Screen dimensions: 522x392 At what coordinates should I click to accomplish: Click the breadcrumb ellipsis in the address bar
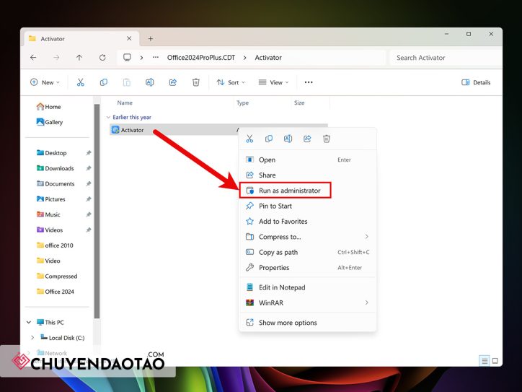(156, 57)
